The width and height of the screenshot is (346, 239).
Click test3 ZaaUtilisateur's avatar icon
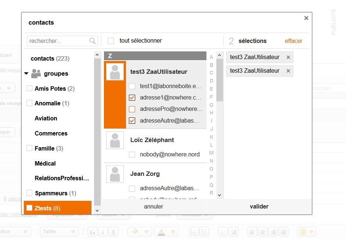coord(115,72)
